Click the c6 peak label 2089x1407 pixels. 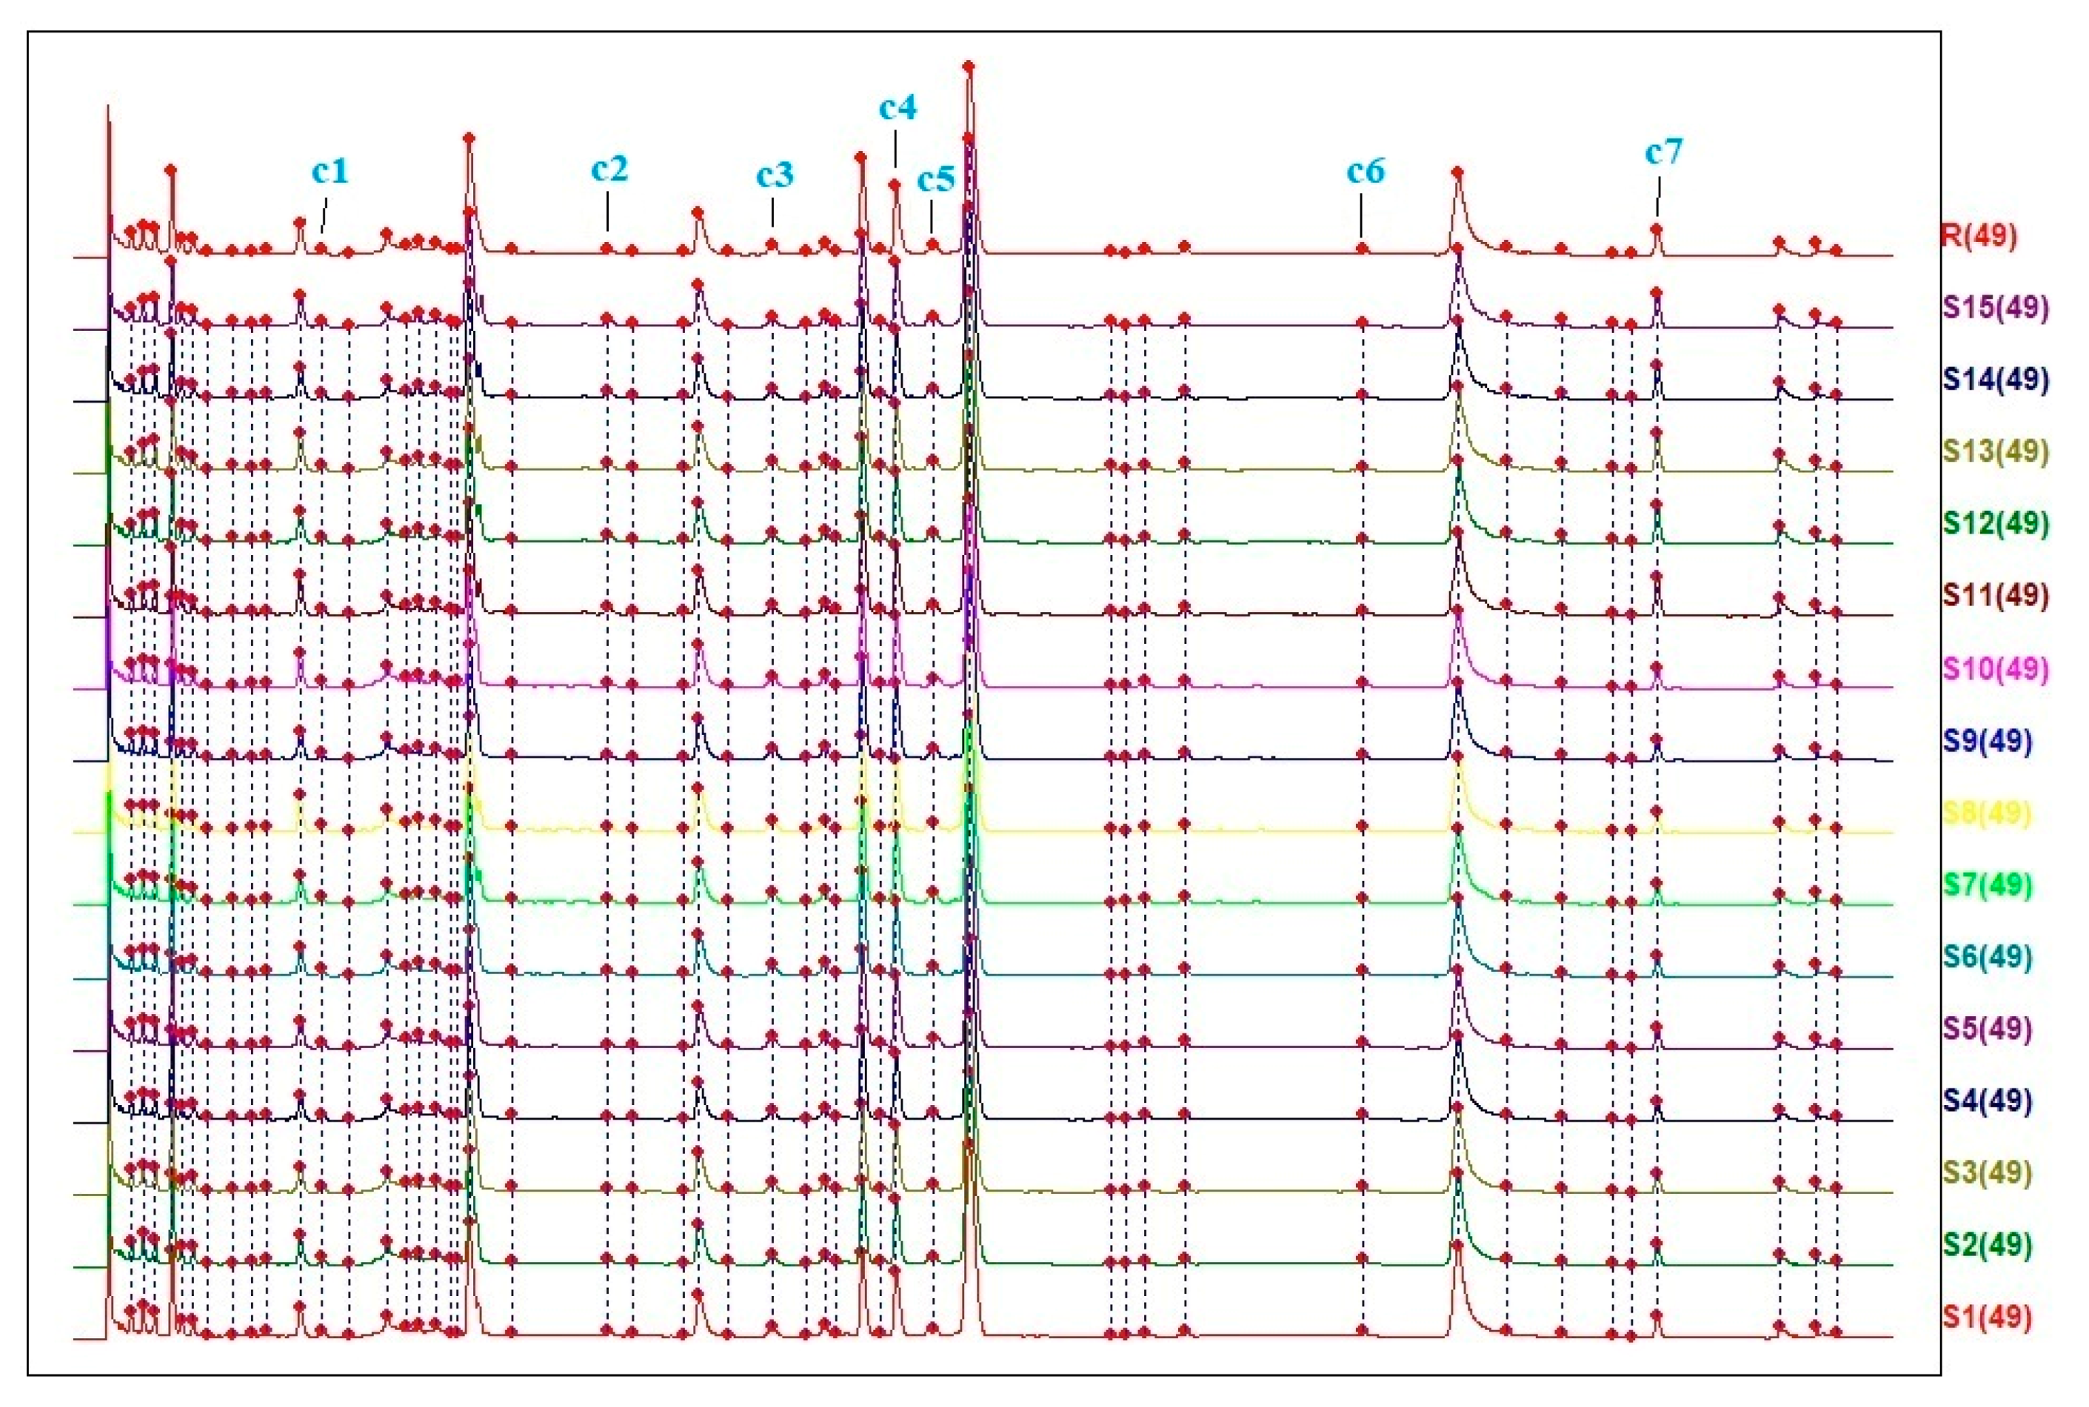[x=1366, y=170]
